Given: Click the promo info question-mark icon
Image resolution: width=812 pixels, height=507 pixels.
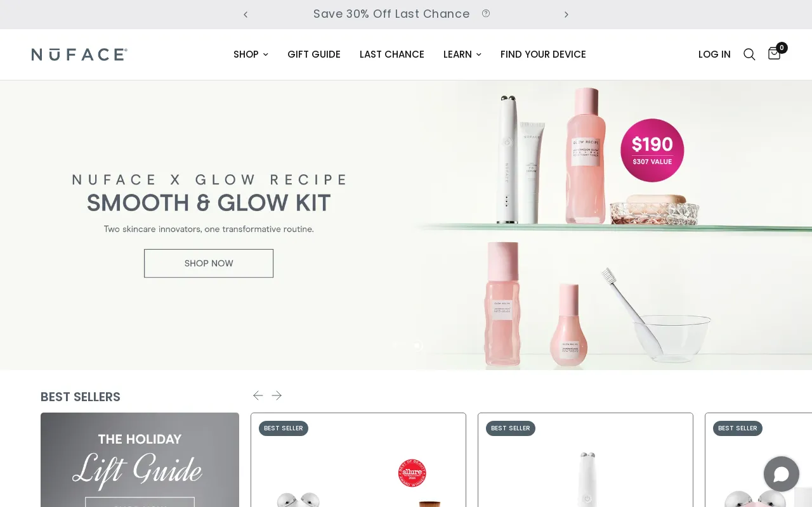Looking at the screenshot, I should coord(486,13).
